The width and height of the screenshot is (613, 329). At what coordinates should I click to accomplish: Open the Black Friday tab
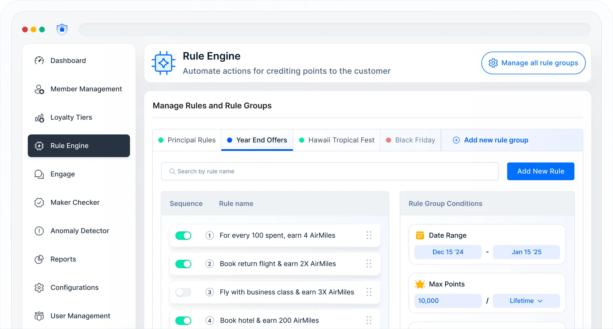[411, 140]
